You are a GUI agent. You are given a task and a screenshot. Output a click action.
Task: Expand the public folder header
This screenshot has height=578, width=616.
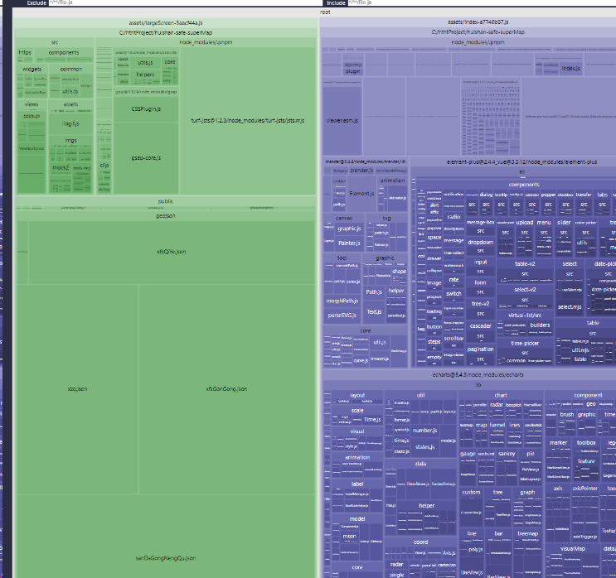pyautogui.click(x=165, y=201)
